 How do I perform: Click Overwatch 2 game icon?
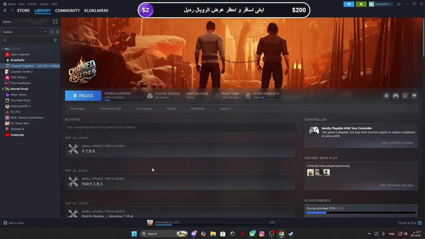(7, 106)
